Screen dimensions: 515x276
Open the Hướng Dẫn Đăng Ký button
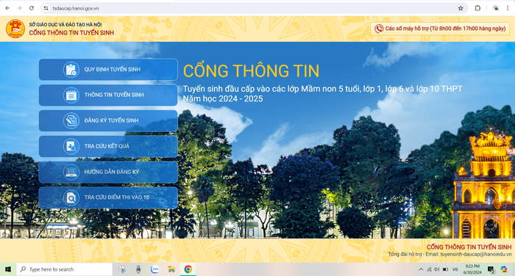click(108, 172)
